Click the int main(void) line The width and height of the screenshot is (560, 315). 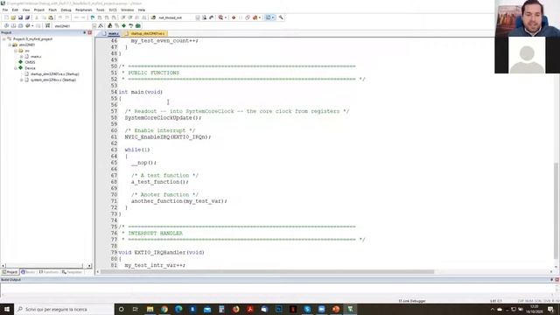(x=140, y=92)
